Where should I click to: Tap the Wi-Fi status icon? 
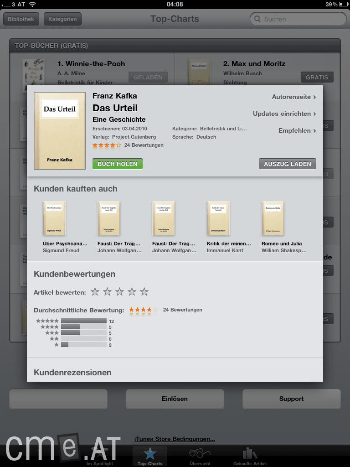[32, 4]
